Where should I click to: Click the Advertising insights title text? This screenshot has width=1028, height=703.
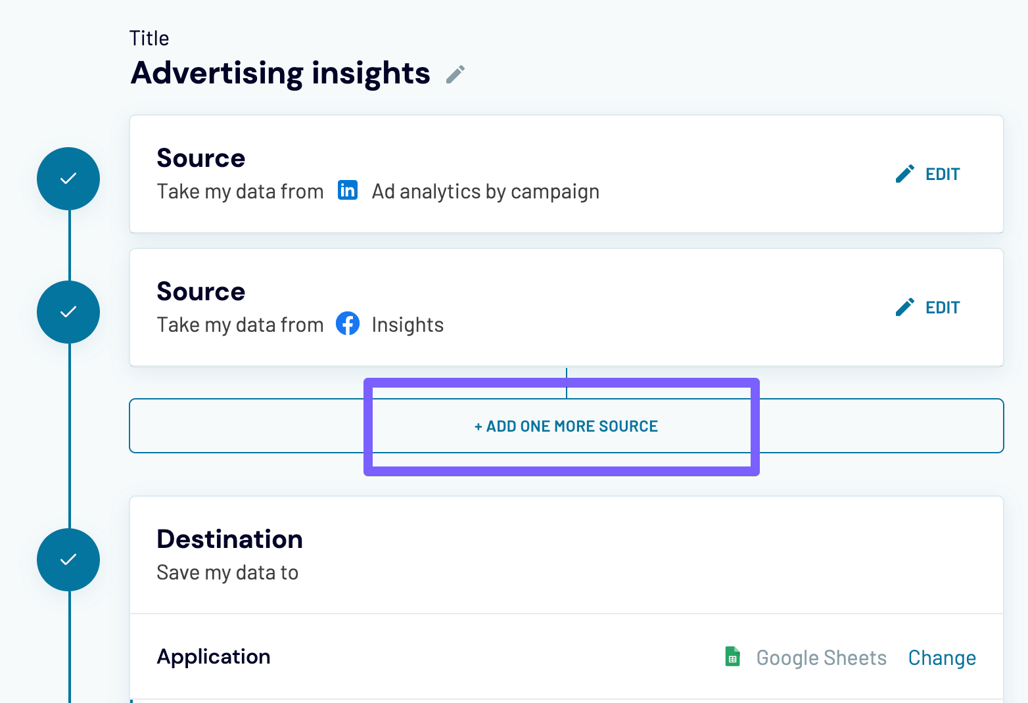pyautogui.click(x=281, y=73)
